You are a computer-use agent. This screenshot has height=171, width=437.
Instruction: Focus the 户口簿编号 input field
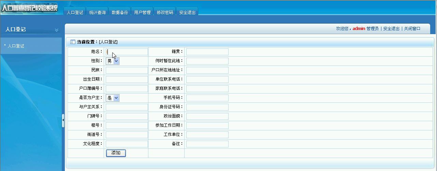(127, 89)
